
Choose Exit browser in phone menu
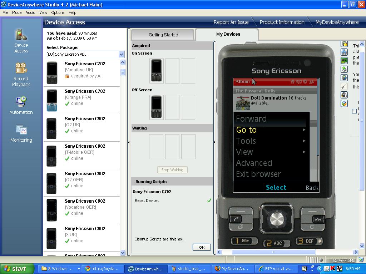pos(258,174)
